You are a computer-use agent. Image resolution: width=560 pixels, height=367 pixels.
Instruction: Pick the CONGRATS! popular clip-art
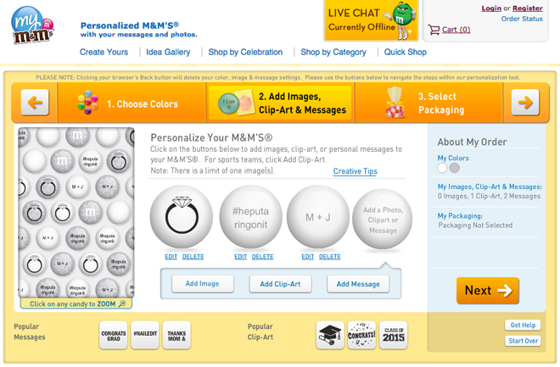point(361,335)
